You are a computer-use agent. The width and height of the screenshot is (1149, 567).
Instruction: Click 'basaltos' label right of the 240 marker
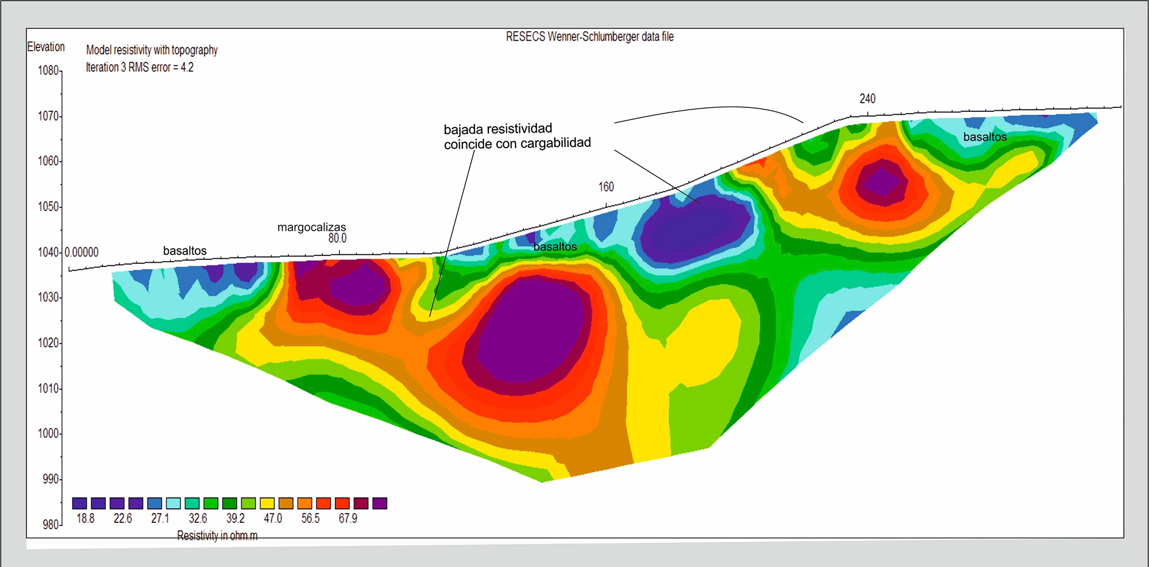985,137
